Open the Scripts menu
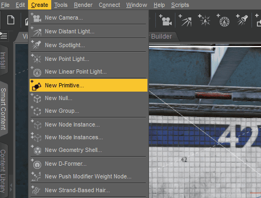 click(180, 5)
